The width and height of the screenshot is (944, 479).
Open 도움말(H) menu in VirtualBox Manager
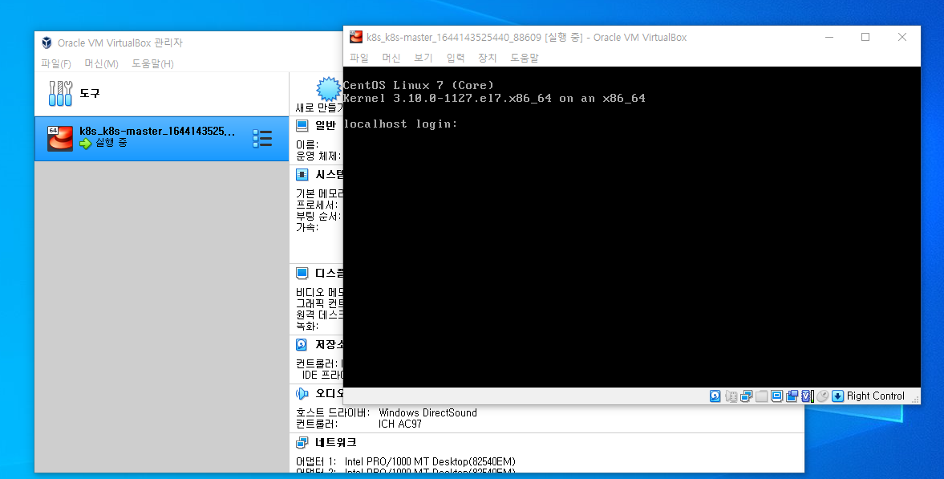(153, 63)
